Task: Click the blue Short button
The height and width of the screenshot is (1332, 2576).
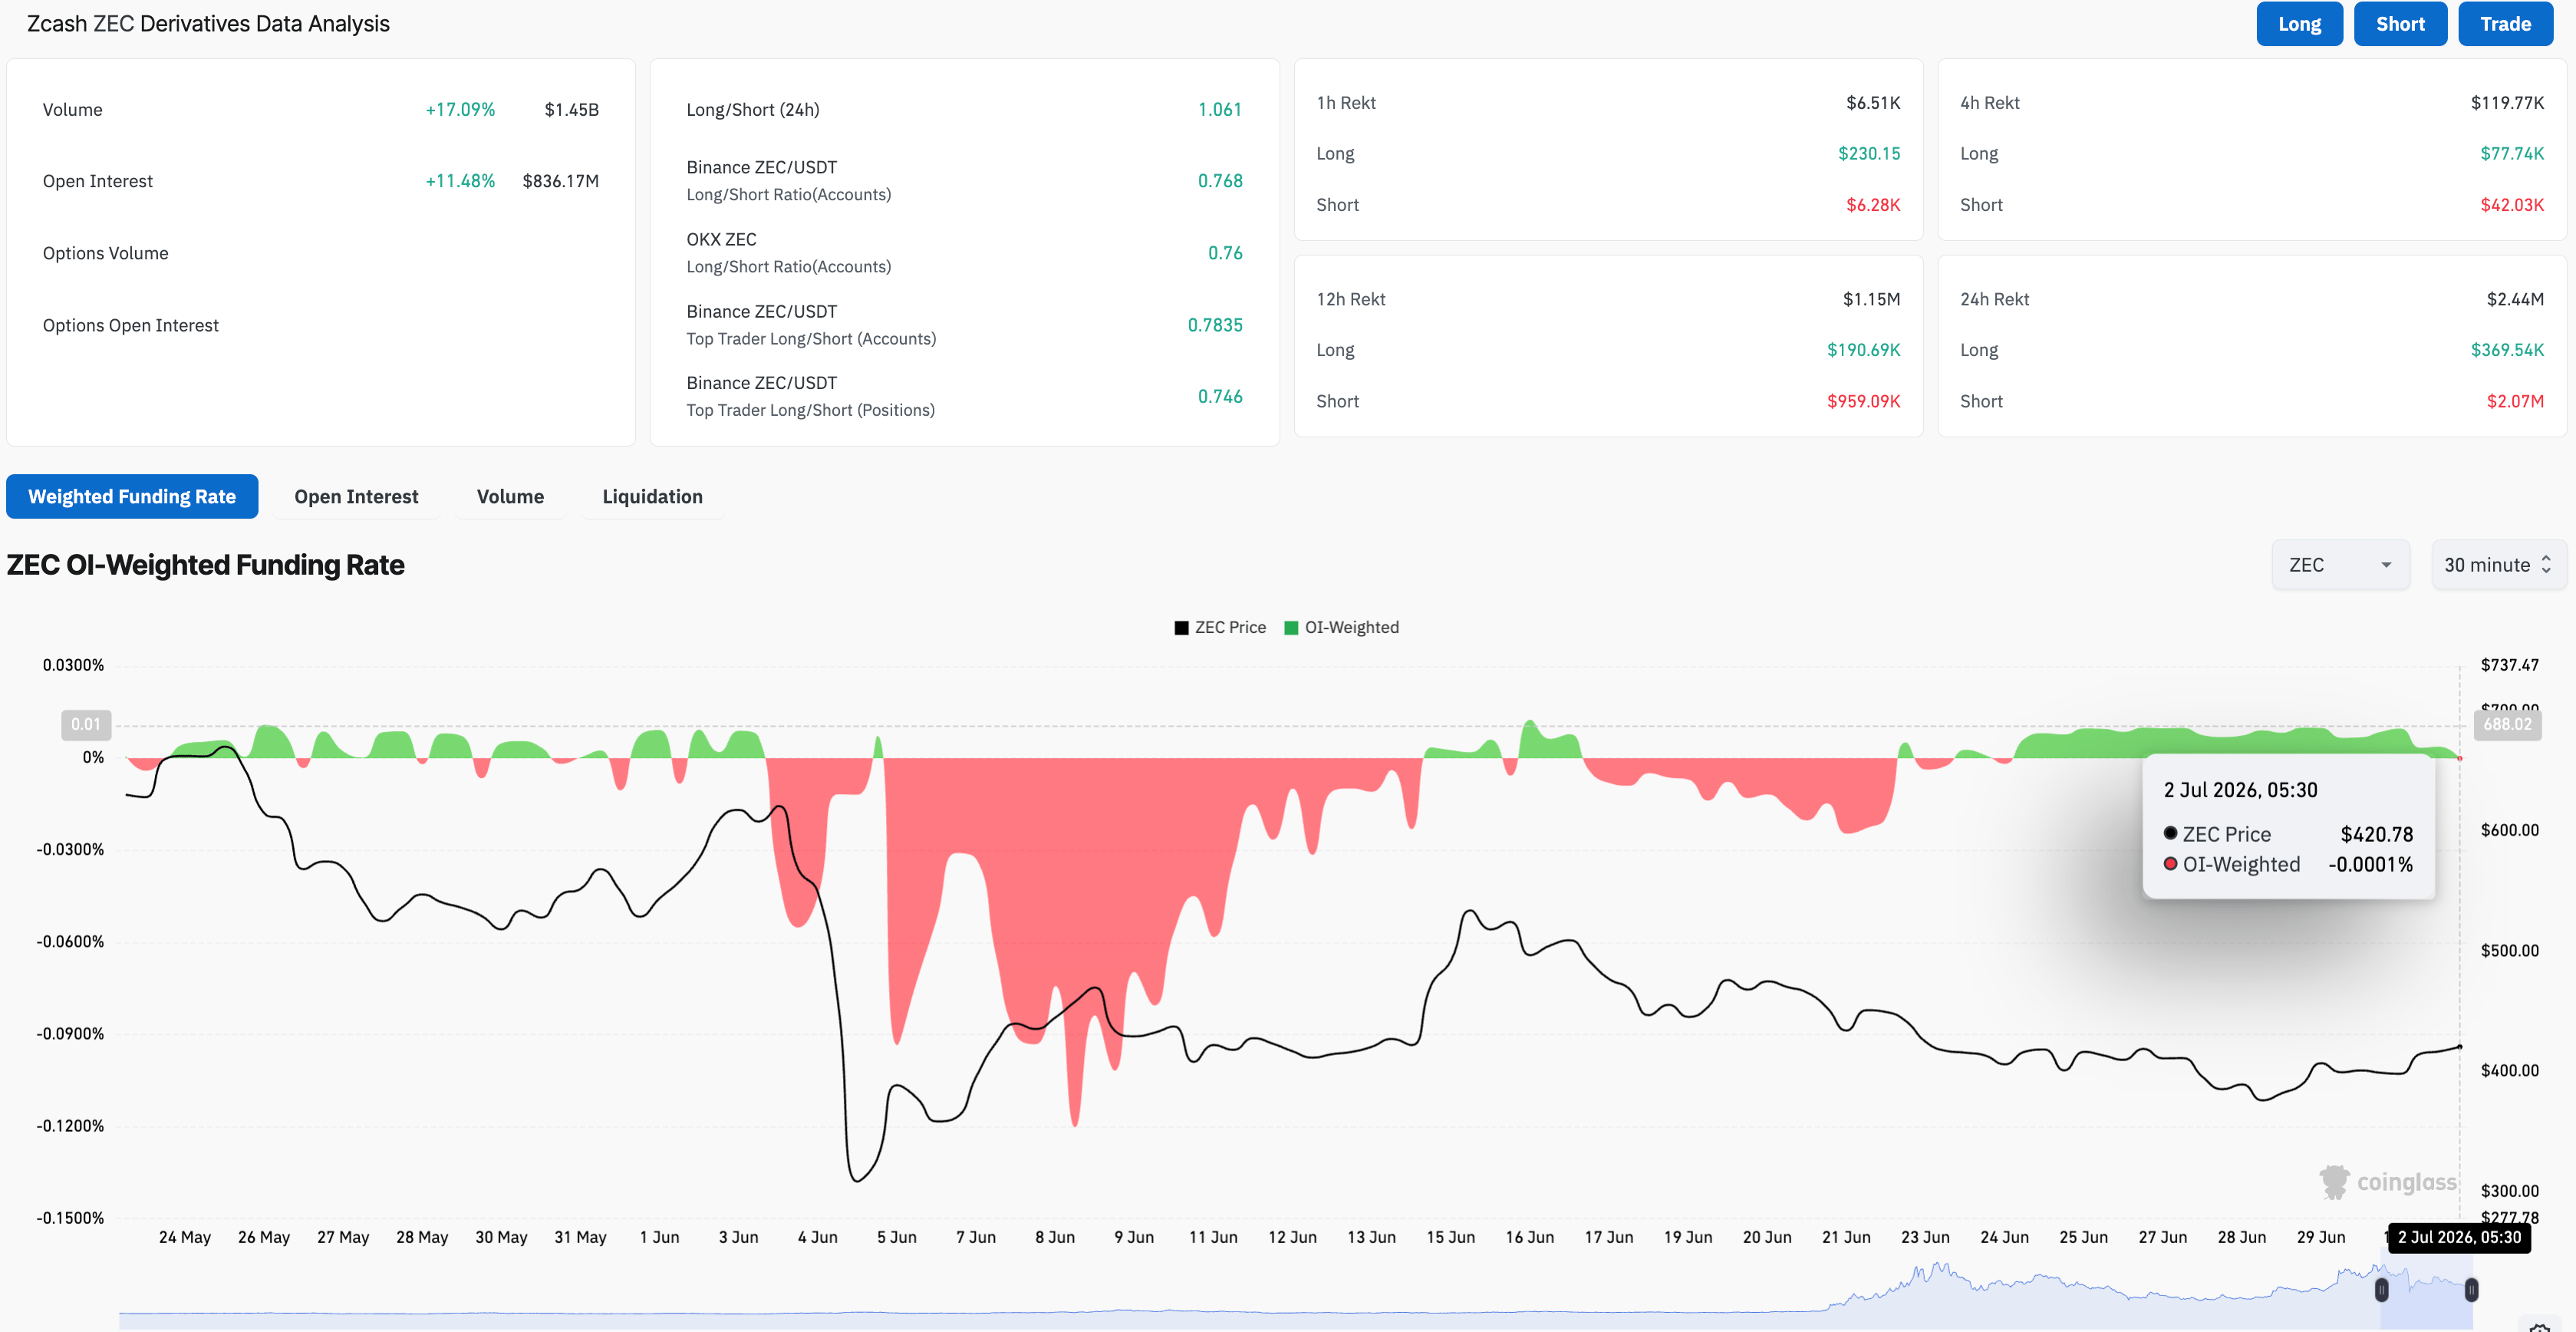Action: click(2400, 24)
